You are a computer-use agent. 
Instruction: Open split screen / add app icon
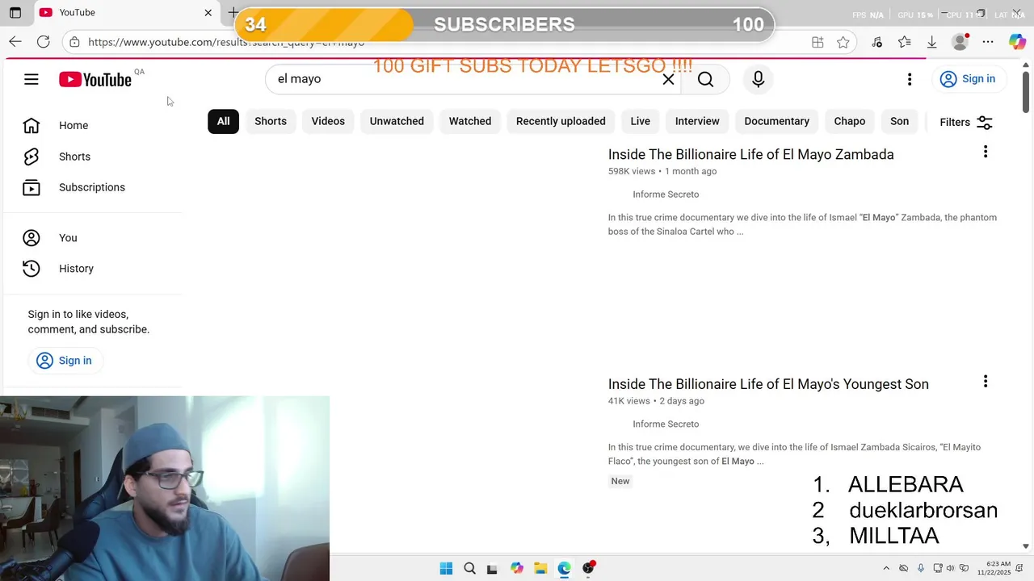click(818, 42)
